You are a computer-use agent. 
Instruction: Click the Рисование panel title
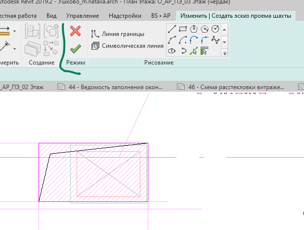[159, 63]
